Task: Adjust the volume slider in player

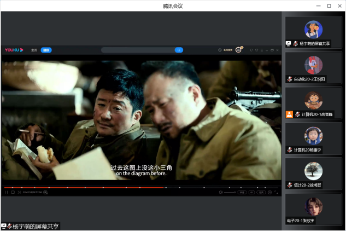Action: tap(230, 192)
